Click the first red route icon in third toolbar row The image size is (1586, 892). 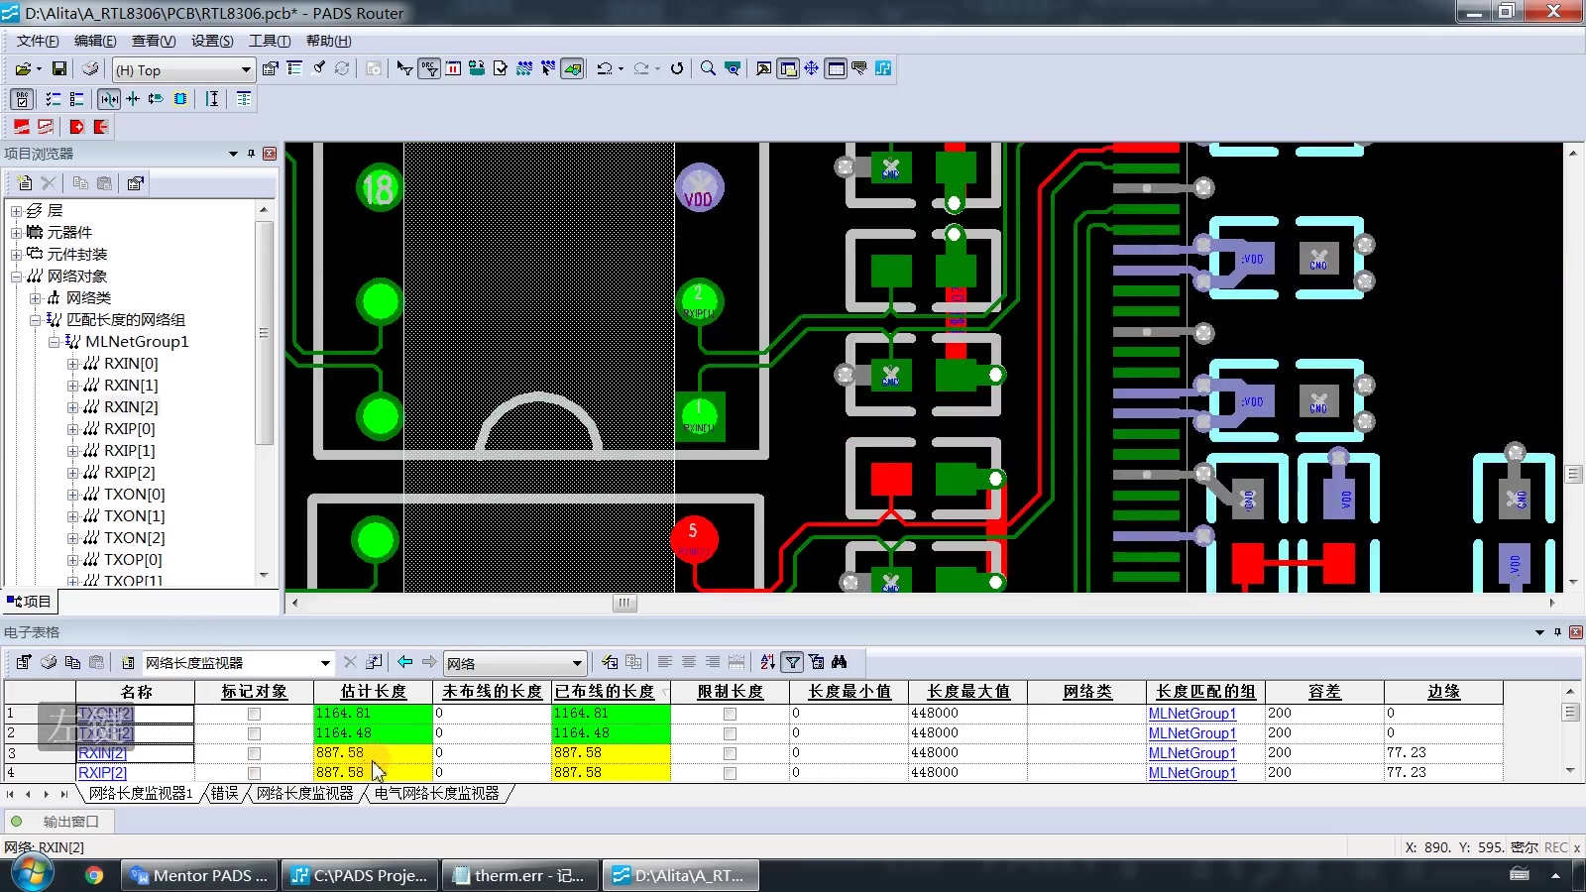click(22, 127)
